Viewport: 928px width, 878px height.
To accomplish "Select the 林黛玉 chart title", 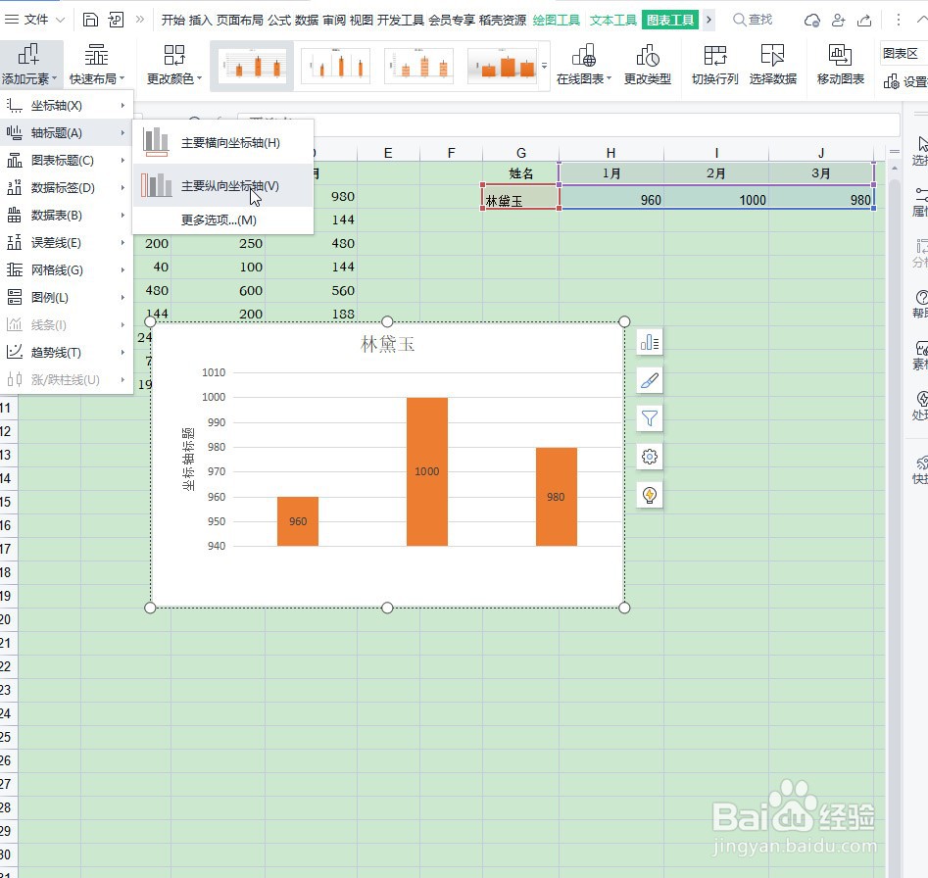I will point(387,344).
